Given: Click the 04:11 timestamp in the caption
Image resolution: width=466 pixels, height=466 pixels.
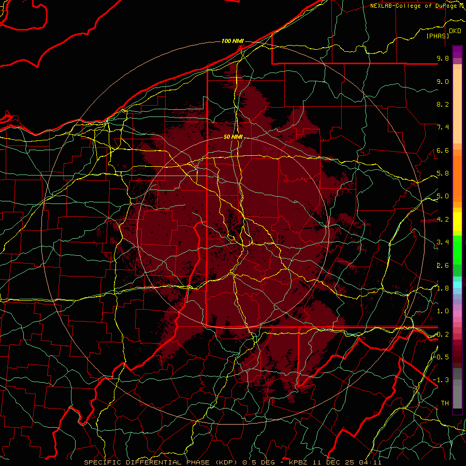Looking at the screenshot, I should pyautogui.click(x=371, y=462).
